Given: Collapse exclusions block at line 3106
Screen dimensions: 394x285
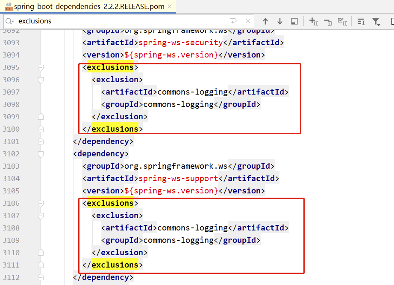Looking at the screenshot, I should point(41,203).
